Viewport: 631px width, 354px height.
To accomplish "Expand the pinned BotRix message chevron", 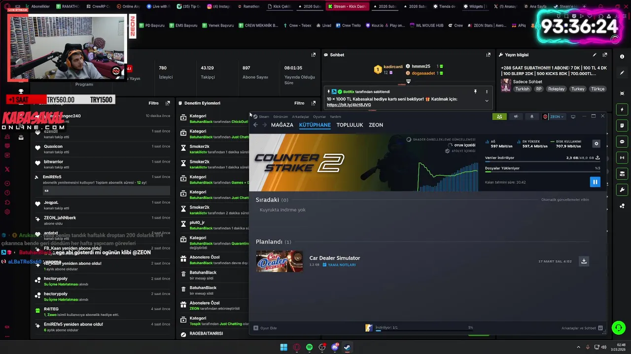I will tap(487, 101).
